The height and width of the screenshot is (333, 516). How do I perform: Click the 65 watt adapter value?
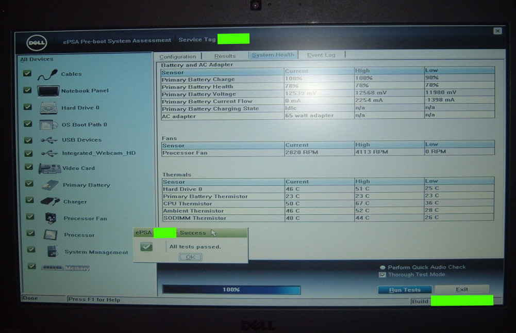[x=309, y=116]
